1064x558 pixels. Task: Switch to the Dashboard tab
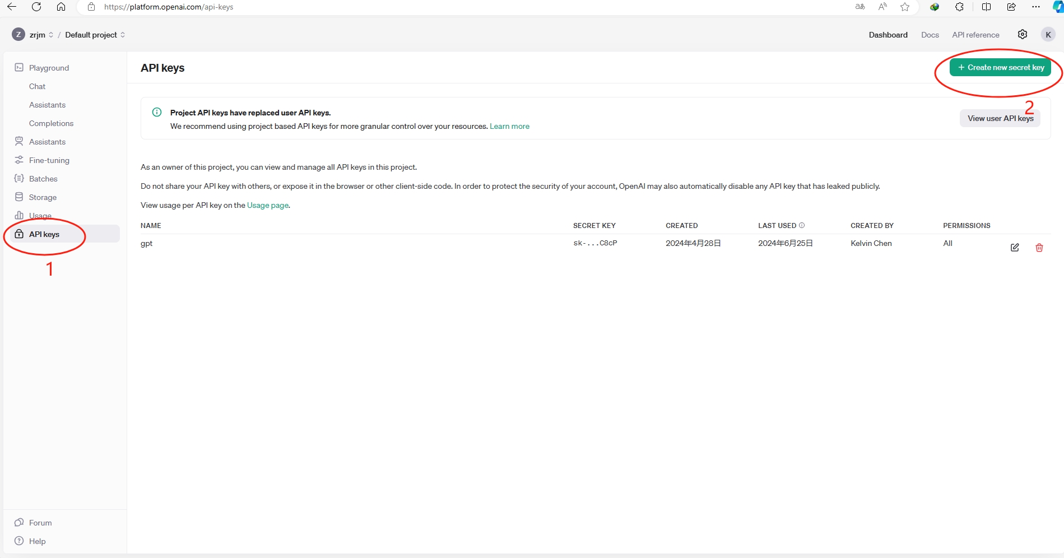pos(888,35)
